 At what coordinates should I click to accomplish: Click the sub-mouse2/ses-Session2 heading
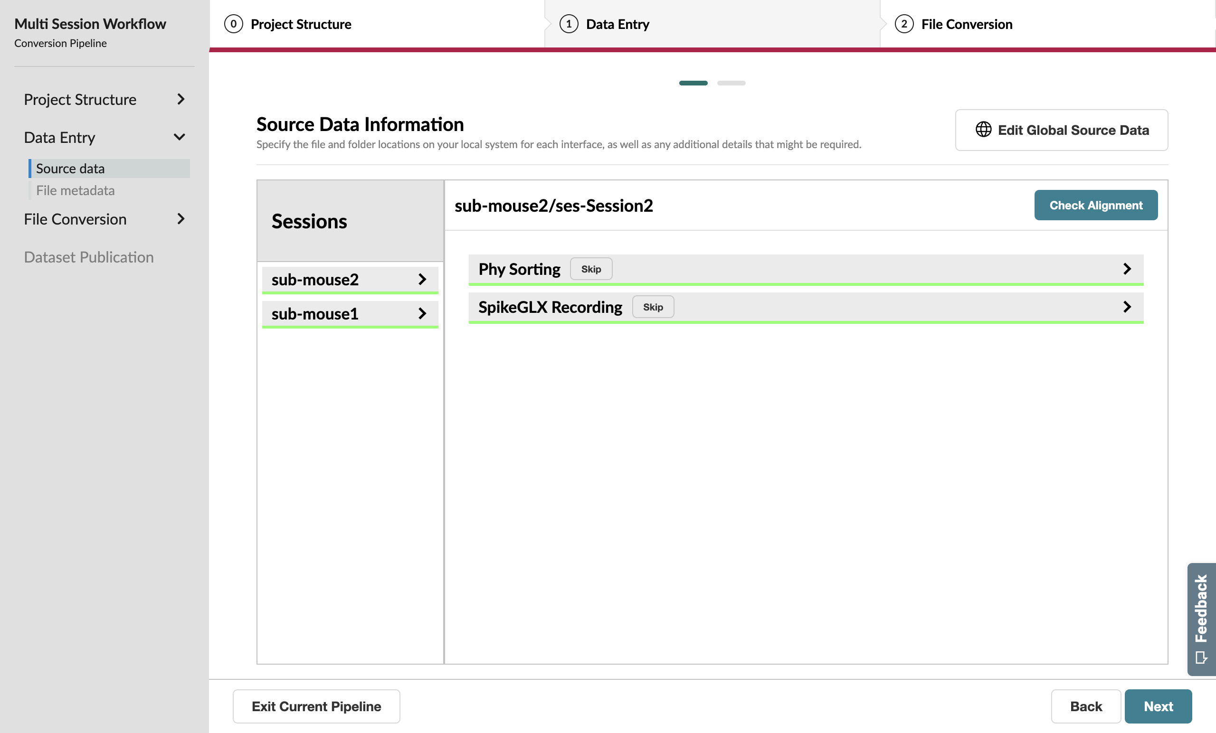554,205
